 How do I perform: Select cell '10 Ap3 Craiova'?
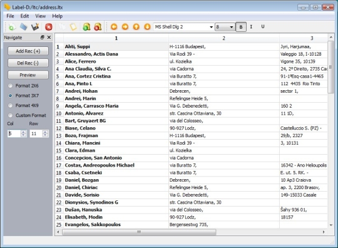[x=304, y=180]
